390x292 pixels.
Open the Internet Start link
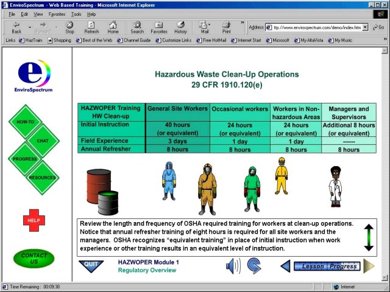coord(246,40)
